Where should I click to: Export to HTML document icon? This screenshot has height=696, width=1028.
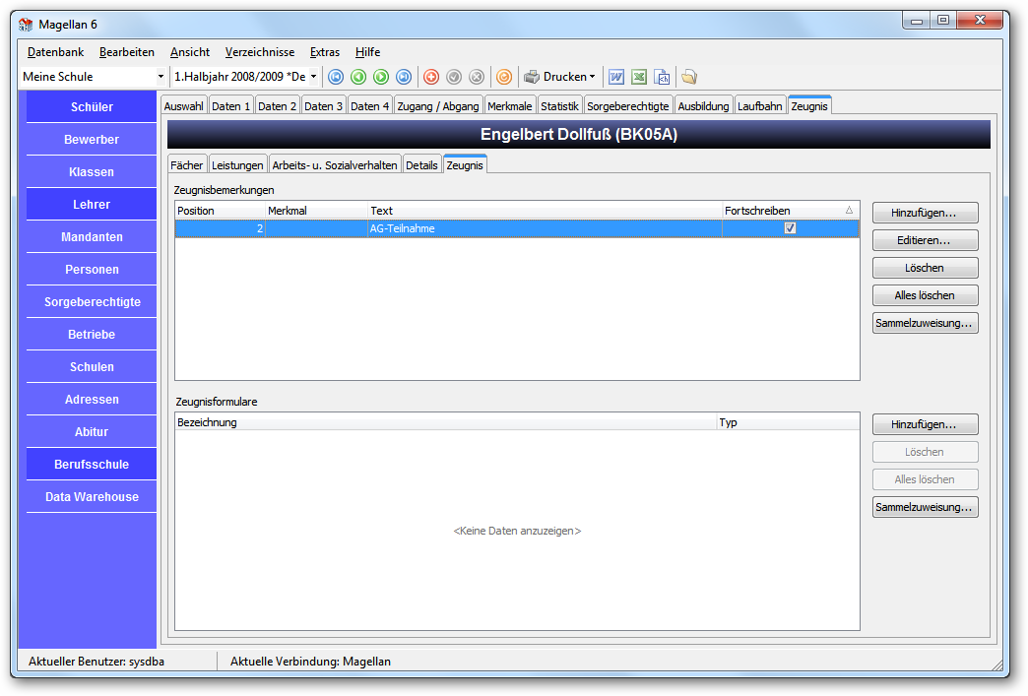662,78
